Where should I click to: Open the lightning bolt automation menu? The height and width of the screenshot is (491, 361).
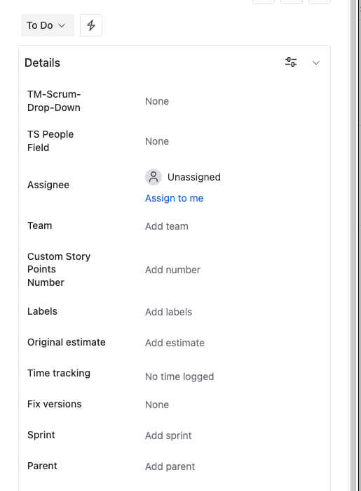pyautogui.click(x=91, y=25)
